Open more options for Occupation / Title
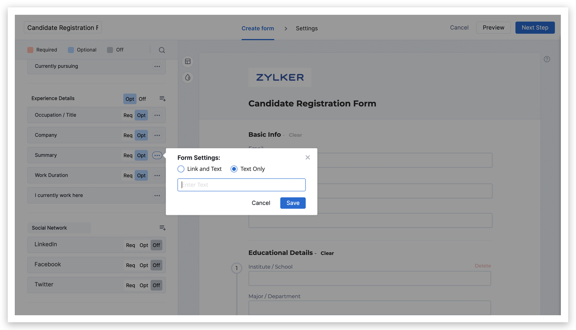The height and width of the screenshot is (330, 576). pyautogui.click(x=157, y=115)
